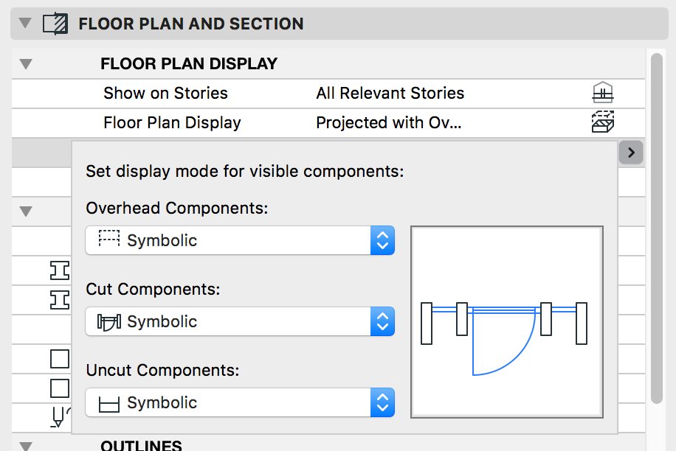
Task: Click the pen icon above Outlines
Action: (61, 417)
